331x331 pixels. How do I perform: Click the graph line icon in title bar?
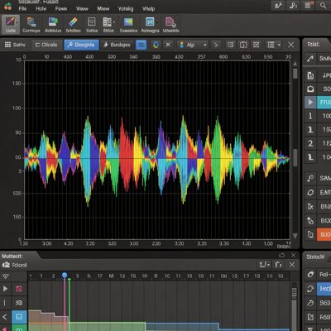tap(278, 6)
